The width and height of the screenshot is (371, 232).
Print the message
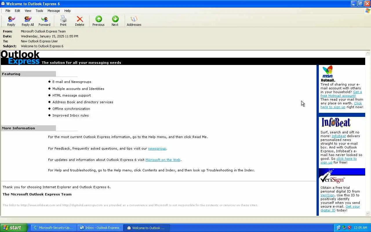click(x=63, y=21)
